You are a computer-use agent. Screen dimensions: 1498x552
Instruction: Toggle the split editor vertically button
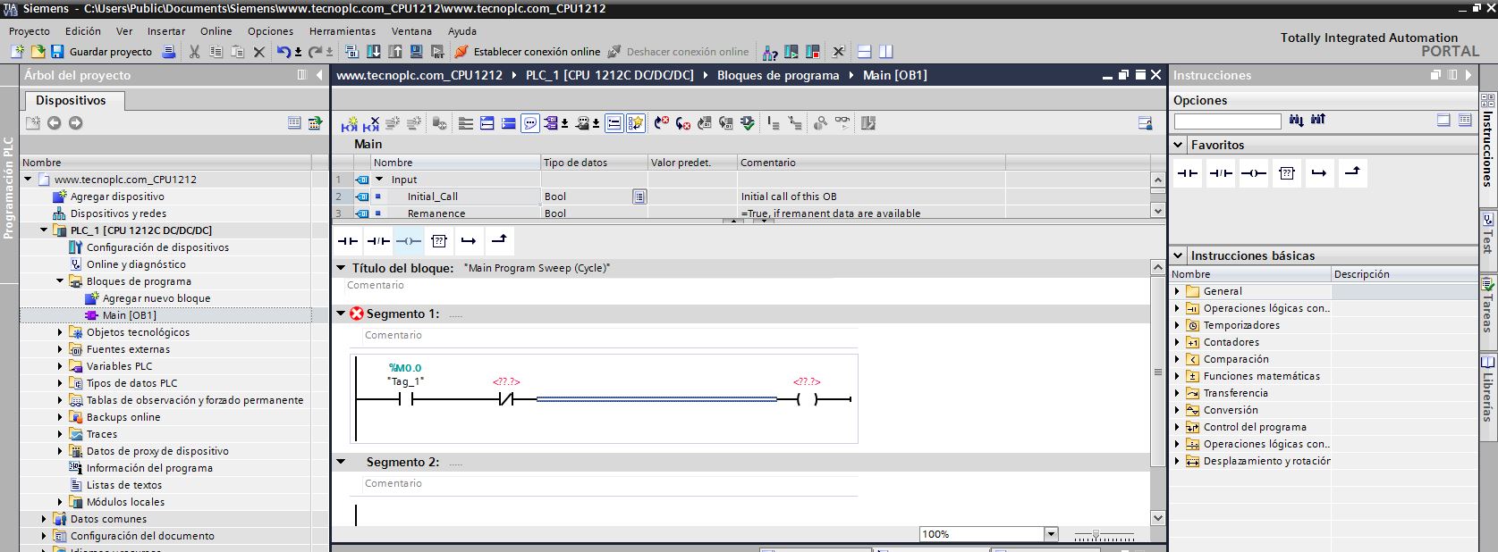pos(885,52)
